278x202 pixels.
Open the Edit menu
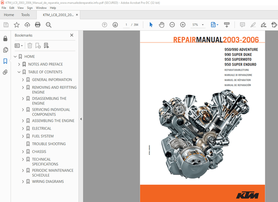pos(12,8)
